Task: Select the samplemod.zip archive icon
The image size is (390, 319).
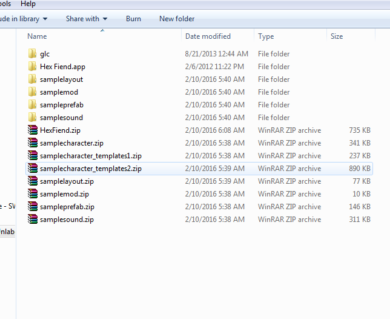Action: (33, 193)
